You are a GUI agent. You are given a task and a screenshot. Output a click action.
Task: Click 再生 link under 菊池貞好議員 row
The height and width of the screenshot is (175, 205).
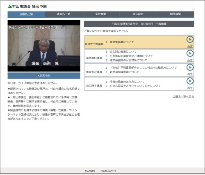coord(190,60)
